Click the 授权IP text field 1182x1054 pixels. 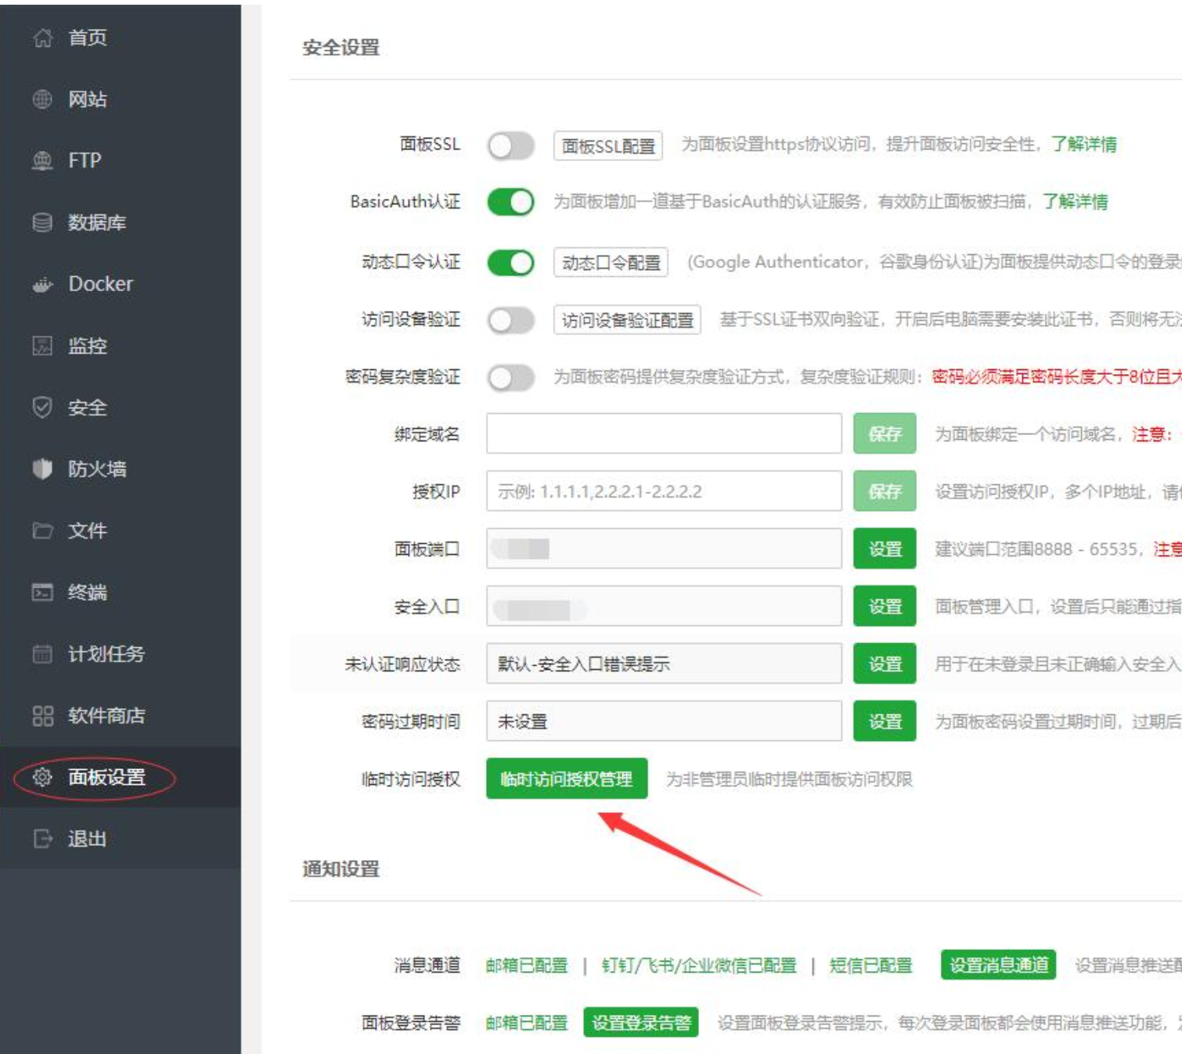pos(663,491)
